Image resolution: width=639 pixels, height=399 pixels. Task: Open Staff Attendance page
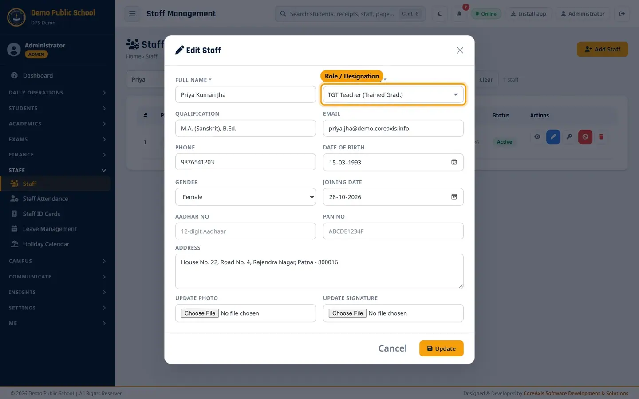(x=56, y=199)
